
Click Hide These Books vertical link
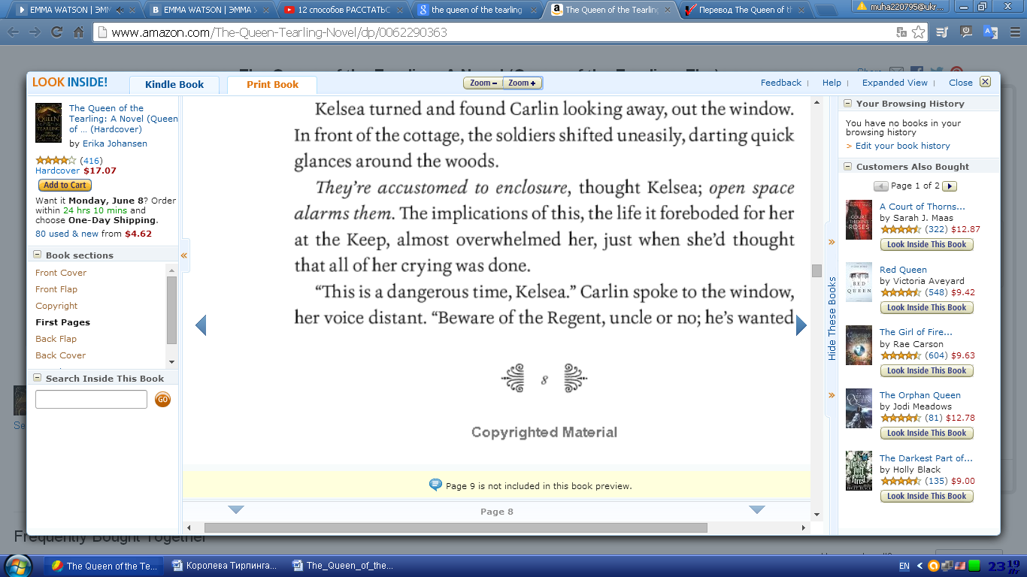(832, 319)
